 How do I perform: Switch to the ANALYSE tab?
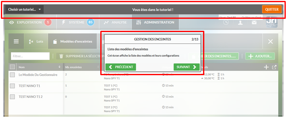pyautogui.click(x=115, y=22)
